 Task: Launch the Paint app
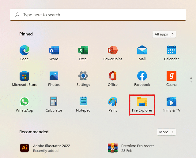(113, 105)
